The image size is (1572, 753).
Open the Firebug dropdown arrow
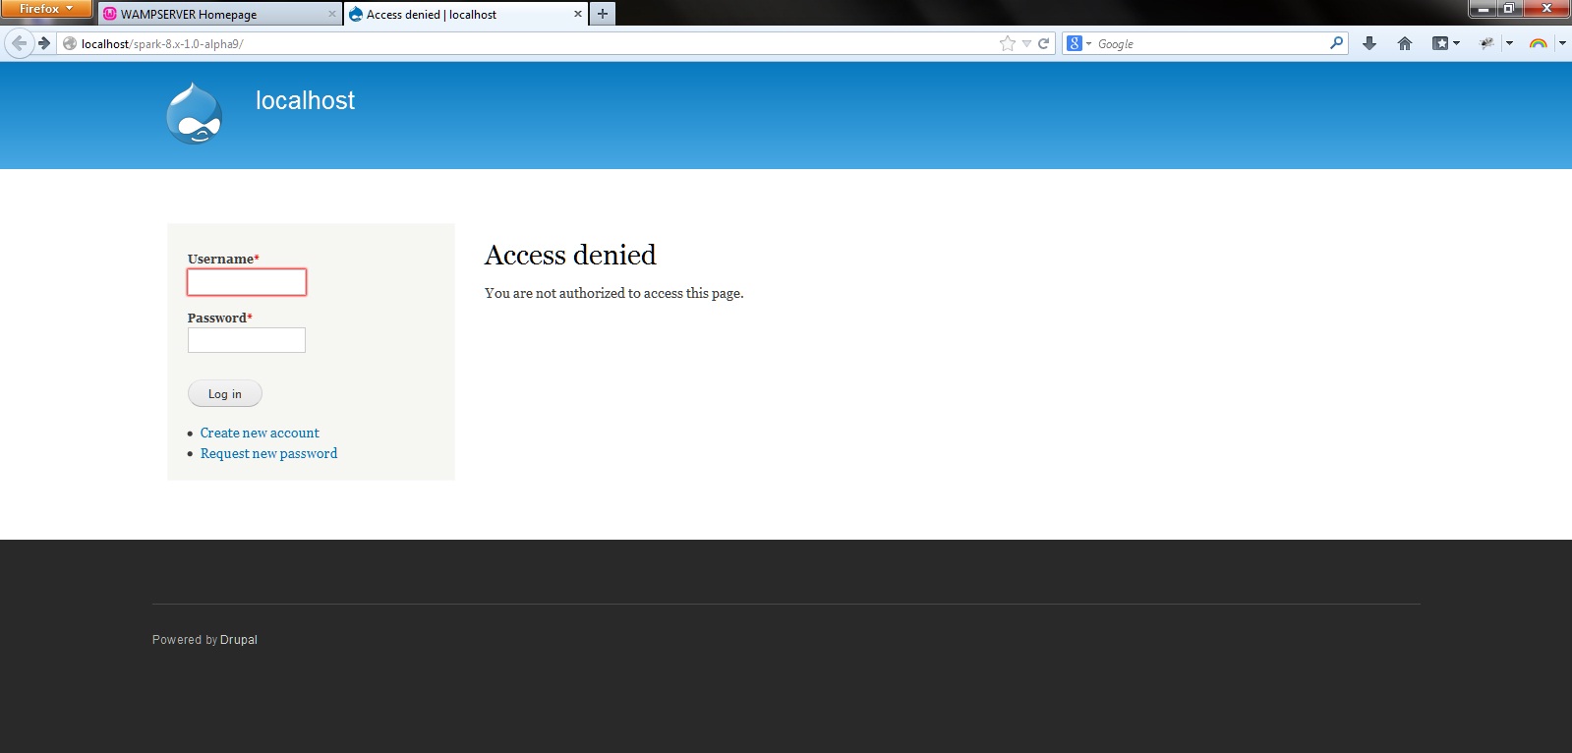1509,43
